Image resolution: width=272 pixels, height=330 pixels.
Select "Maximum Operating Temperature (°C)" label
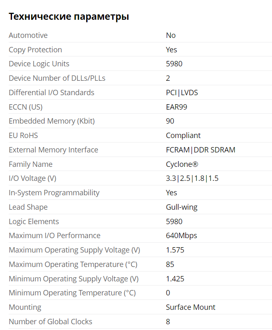point(73,264)
